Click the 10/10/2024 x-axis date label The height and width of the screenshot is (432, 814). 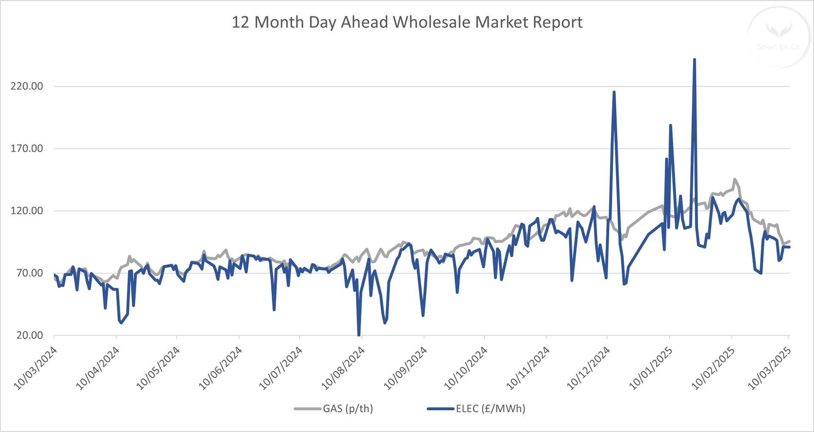pos(466,368)
